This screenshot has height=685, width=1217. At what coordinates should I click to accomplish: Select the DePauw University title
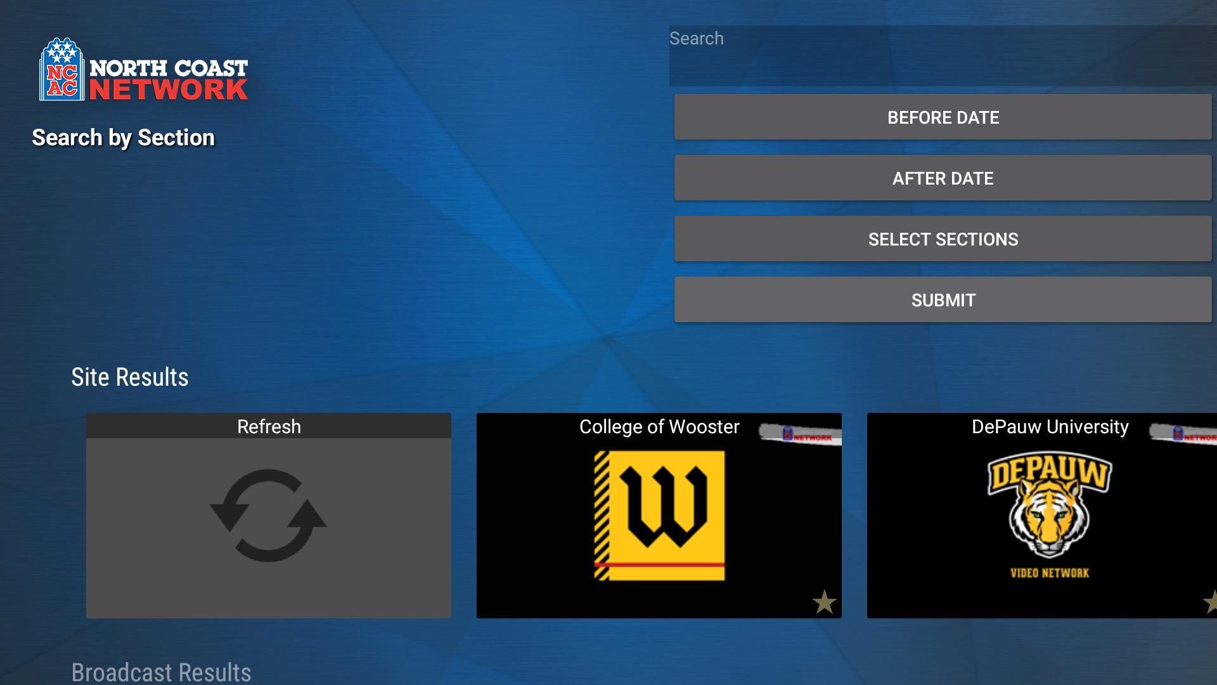[x=1050, y=426]
